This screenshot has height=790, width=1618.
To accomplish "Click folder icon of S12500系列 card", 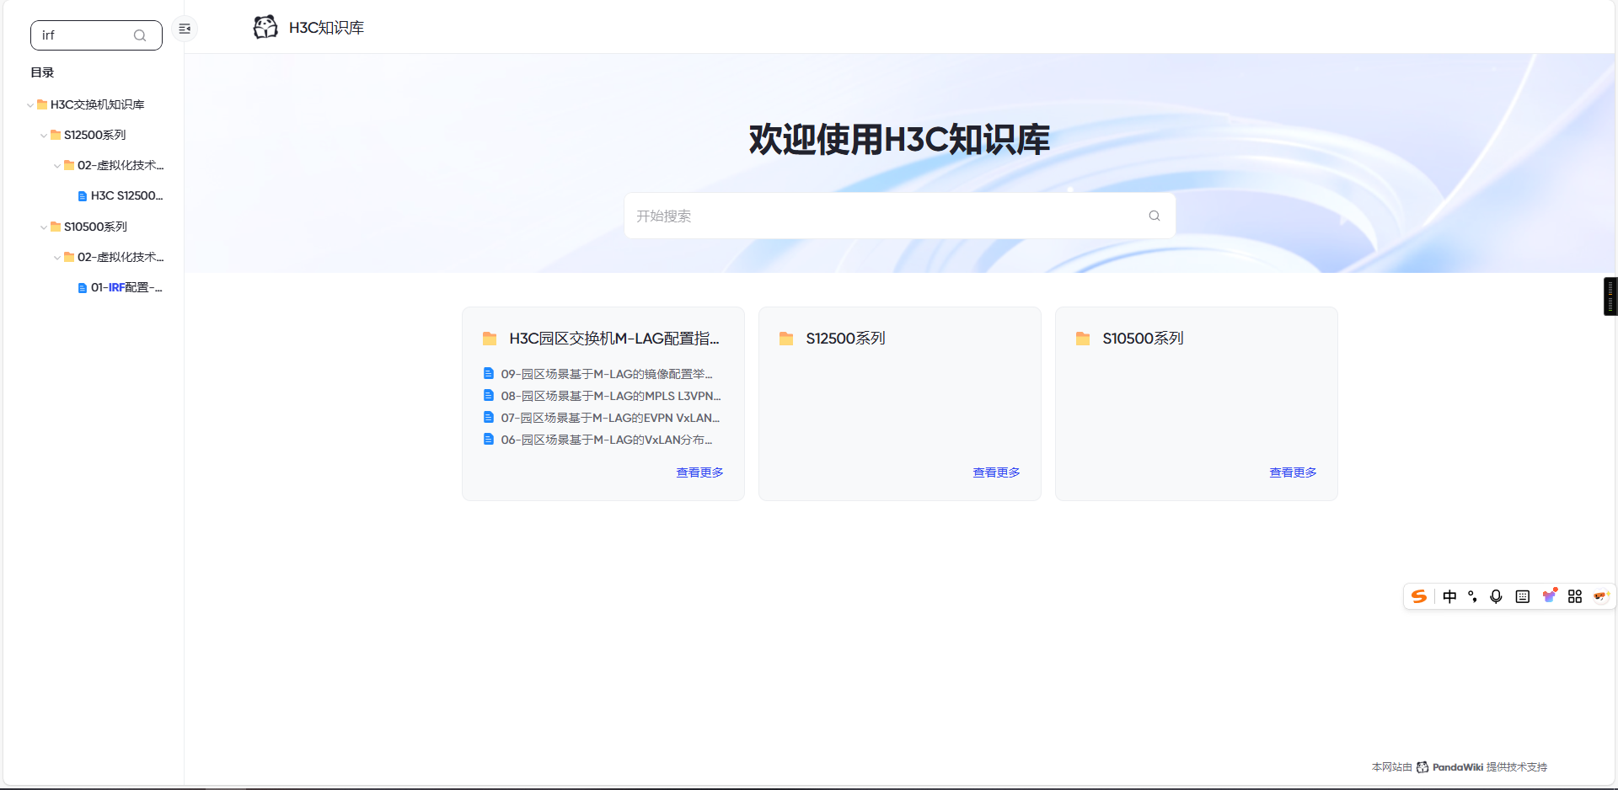I will point(786,339).
